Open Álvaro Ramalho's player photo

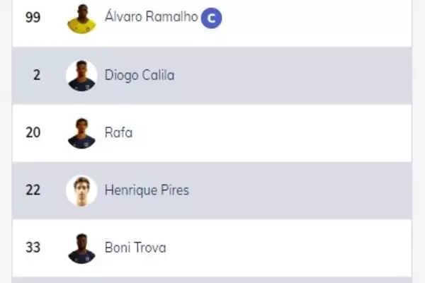(81, 18)
